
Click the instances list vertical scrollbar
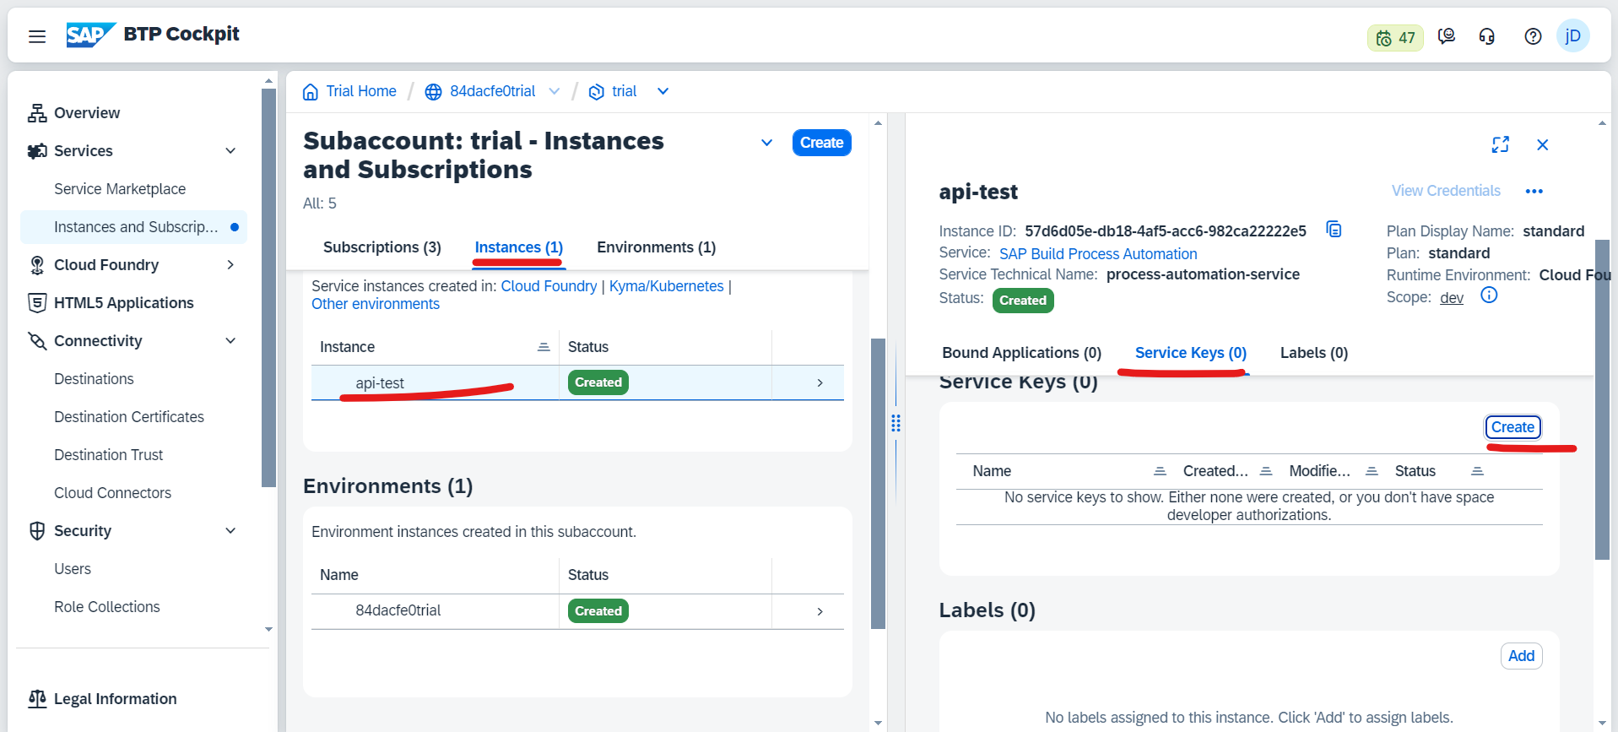tap(878, 483)
